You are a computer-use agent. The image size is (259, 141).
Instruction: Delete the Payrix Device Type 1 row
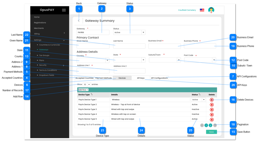pos(211,100)
